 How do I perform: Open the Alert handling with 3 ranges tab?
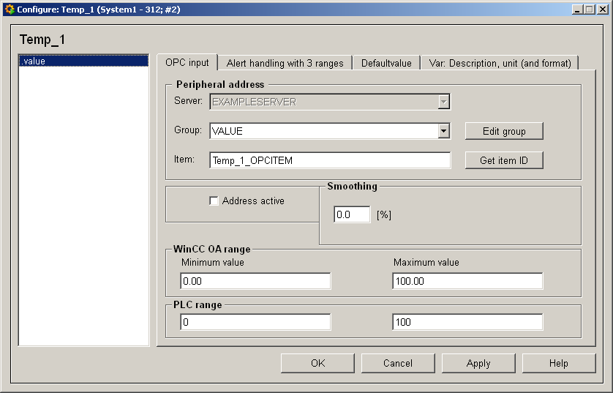pos(285,64)
